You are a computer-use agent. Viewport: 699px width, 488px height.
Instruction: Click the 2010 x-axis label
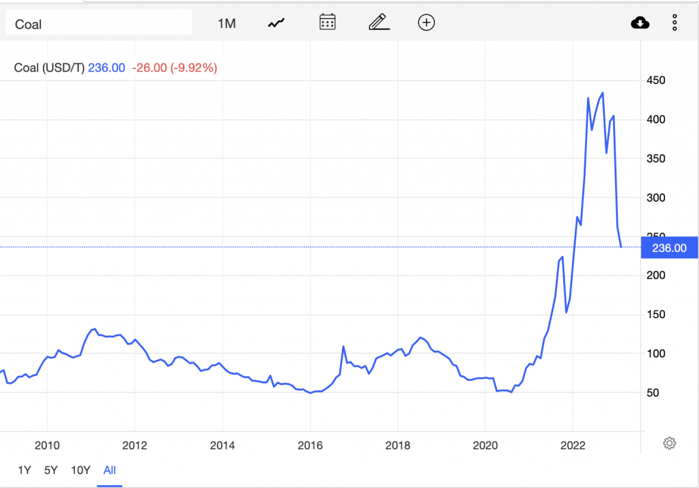coord(47,445)
